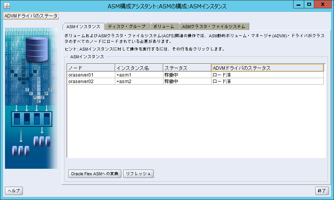This screenshot has height=200, width=334.
Task: Click the 稼働中 status in oraserver02 row
Action: (187, 81)
